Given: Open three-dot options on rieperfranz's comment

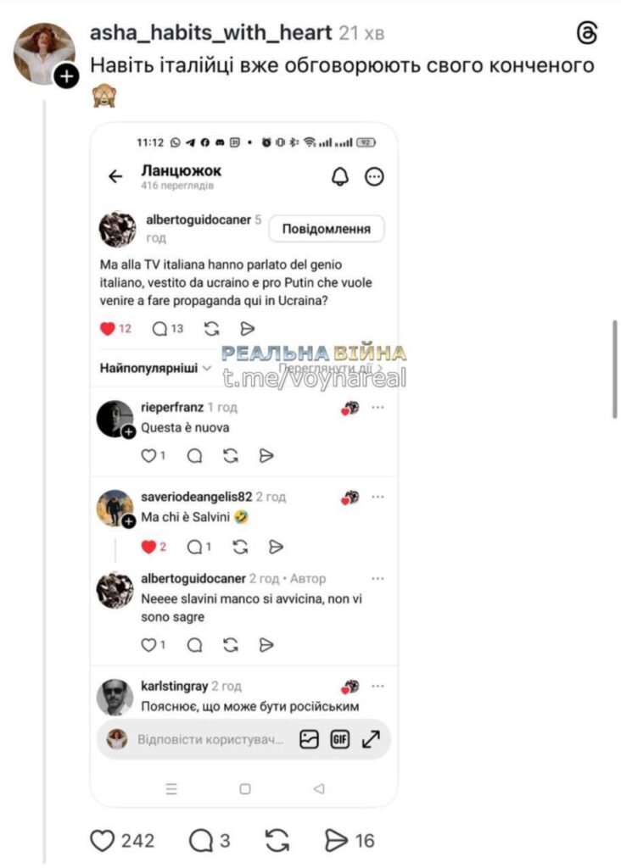Looking at the screenshot, I should (378, 408).
